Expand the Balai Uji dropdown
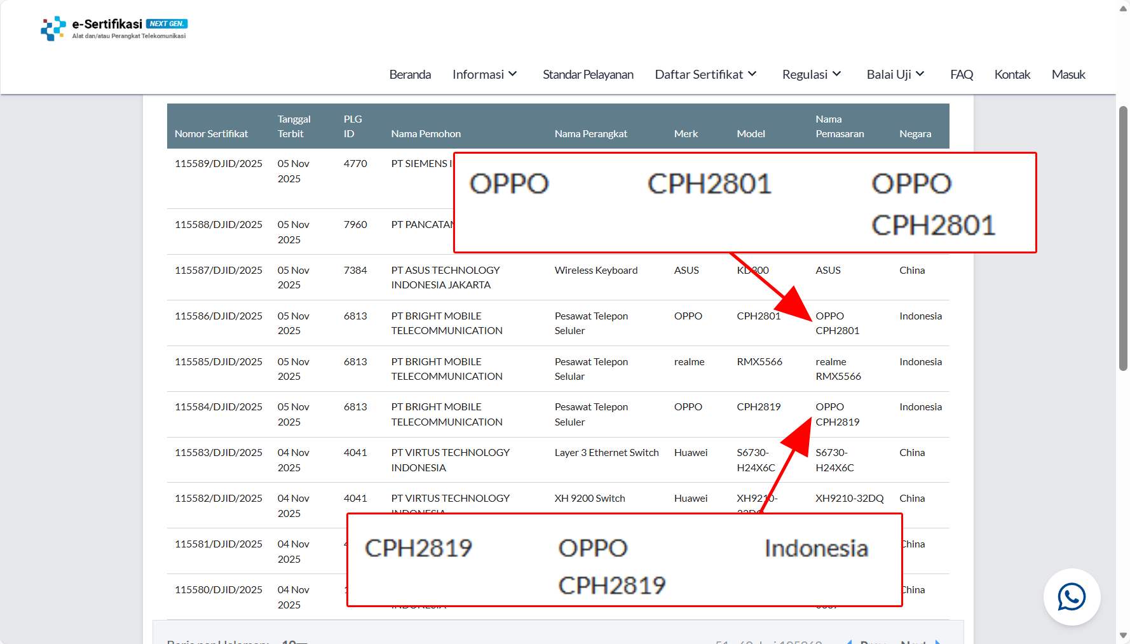This screenshot has height=644, width=1130. (895, 74)
